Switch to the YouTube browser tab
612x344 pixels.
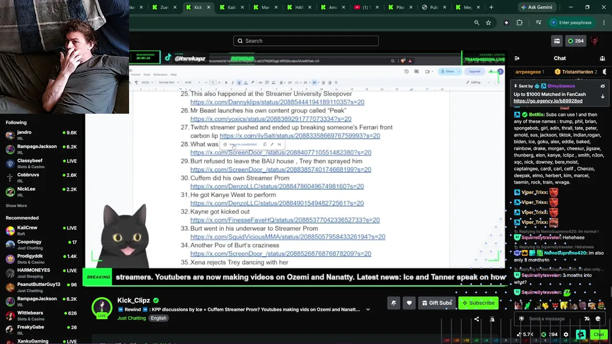pos(365,7)
